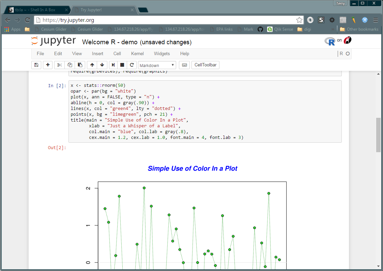The width and height of the screenshot is (383, 271).
Task: Click the CellToolbar button
Action: click(x=205, y=65)
